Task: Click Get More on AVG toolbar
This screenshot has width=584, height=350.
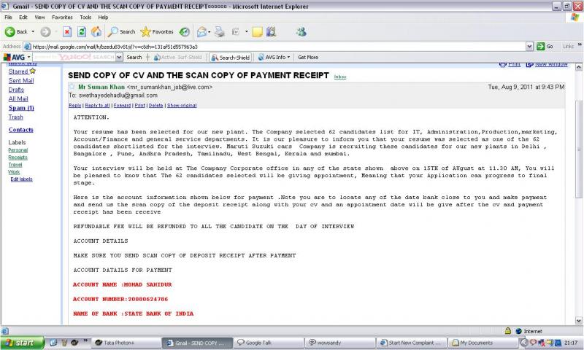Action: coord(308,58)
